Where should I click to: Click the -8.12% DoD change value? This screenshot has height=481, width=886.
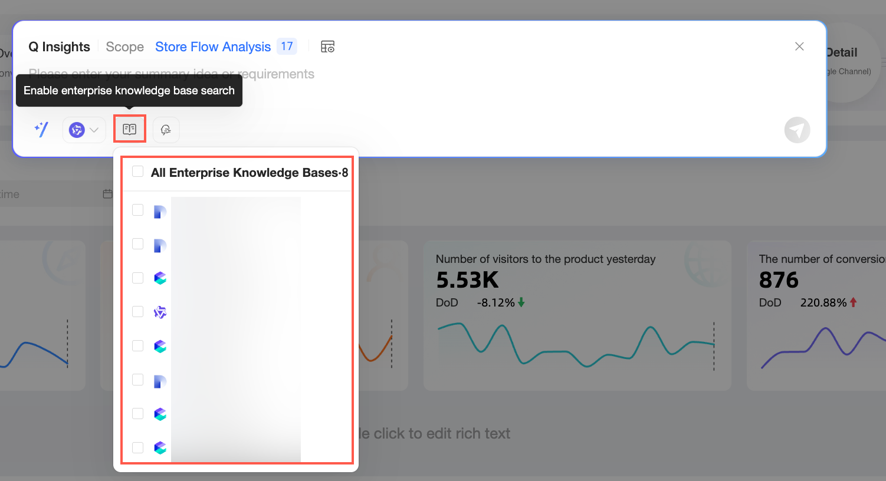coord(495,302)
